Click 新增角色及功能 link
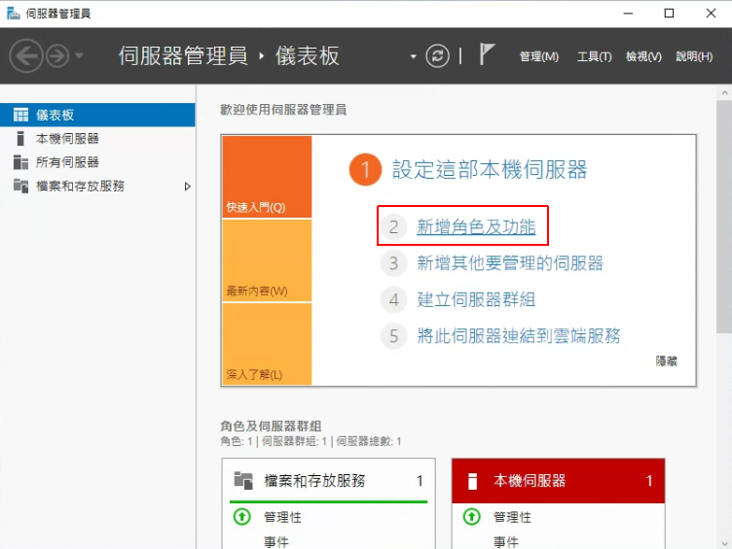Image resolution: width=732 pixels, height=549 pixels. point(476,227)
